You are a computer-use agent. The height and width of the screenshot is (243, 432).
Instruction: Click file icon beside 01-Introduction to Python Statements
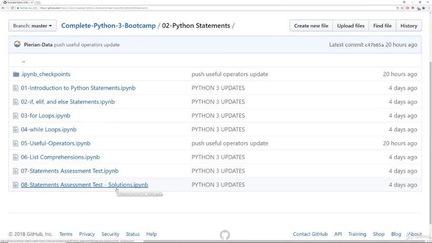(16, 88)
